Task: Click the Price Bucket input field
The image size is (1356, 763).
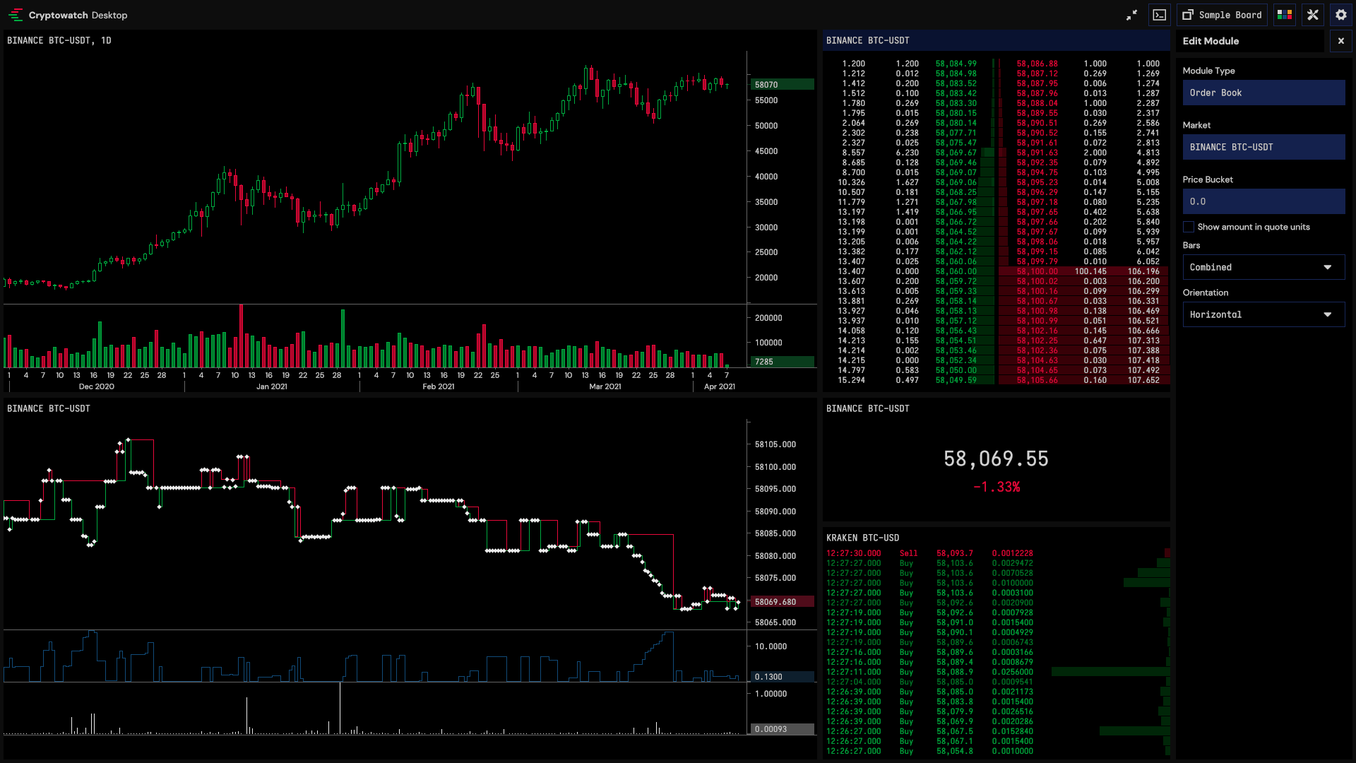Action: click(x=1263, y=201)
